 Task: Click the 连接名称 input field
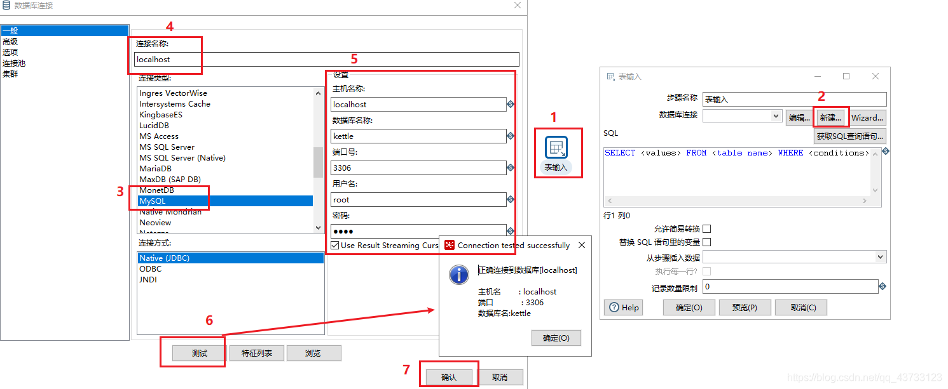[327, 59]
